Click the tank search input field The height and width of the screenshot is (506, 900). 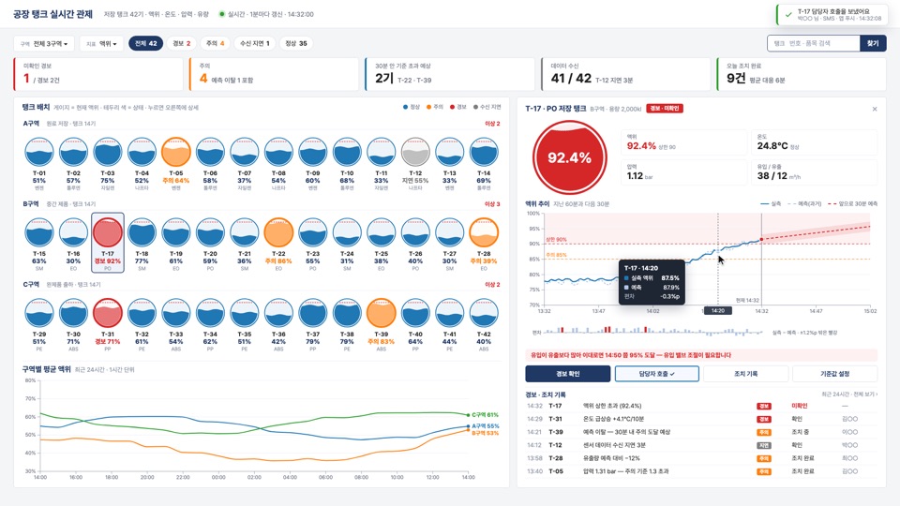814,44
